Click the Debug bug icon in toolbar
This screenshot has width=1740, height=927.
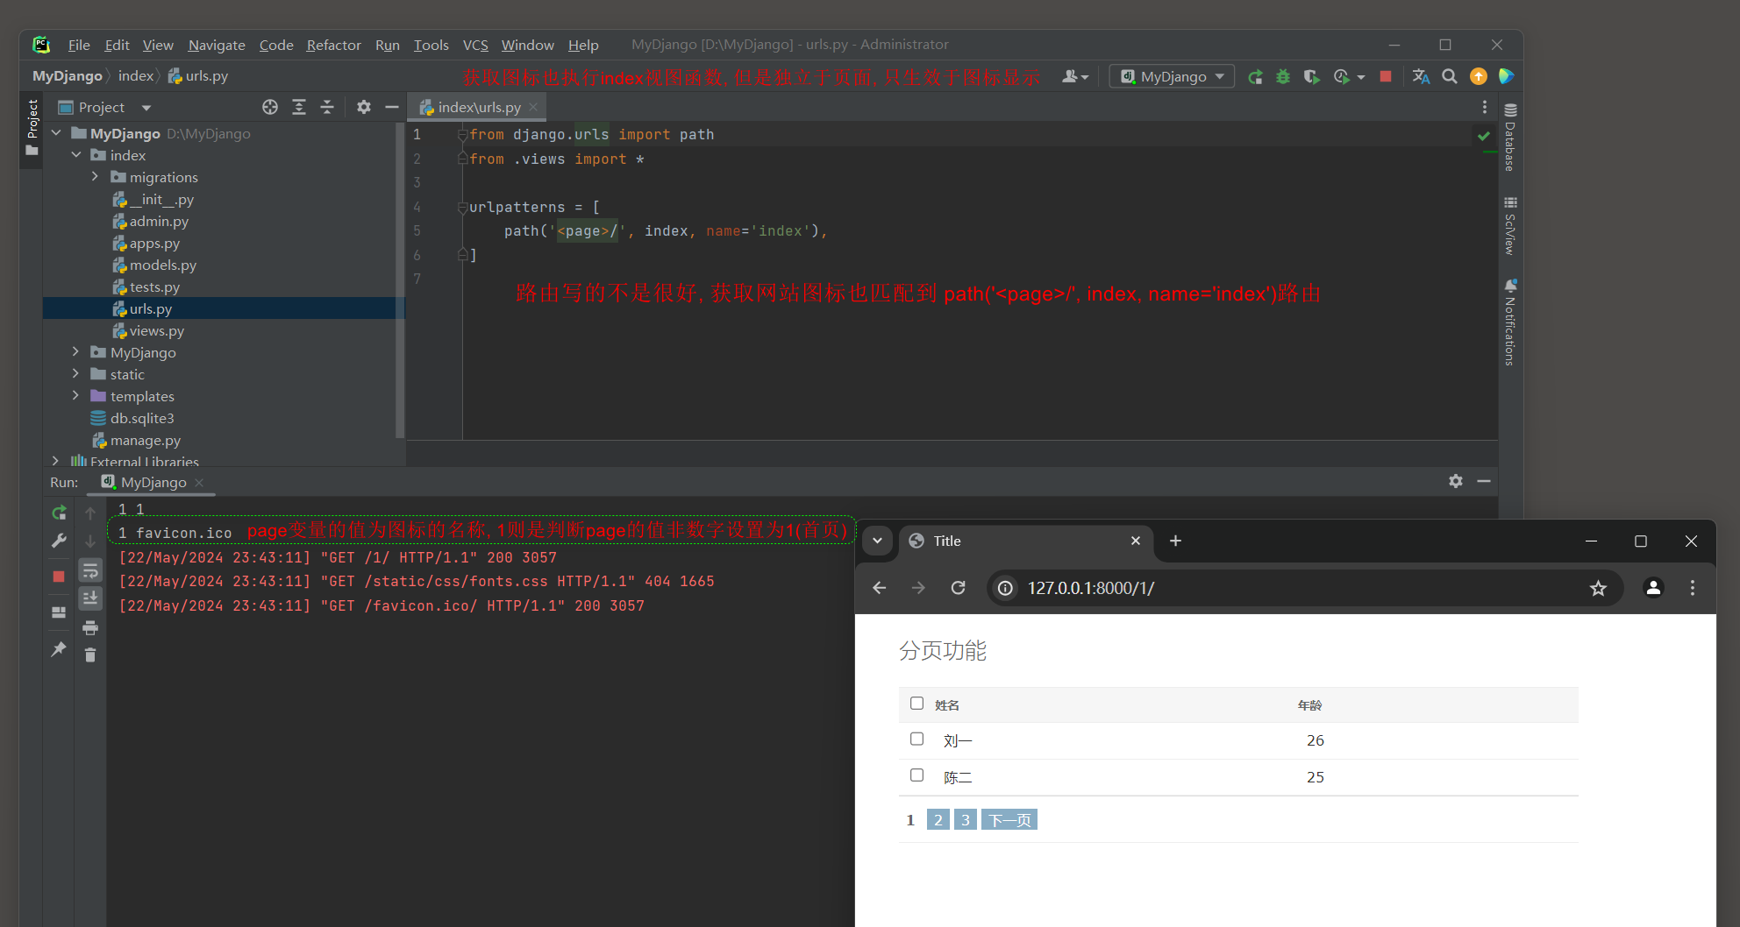1283,77
